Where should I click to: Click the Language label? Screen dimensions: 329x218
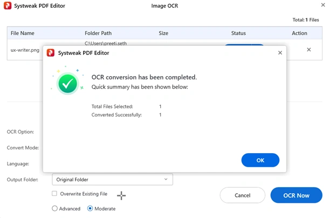(x=18, y=163)
